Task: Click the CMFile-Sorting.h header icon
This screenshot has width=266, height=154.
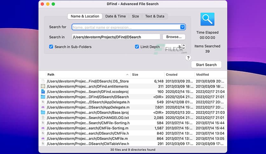Action: click(x=43, y=123)
